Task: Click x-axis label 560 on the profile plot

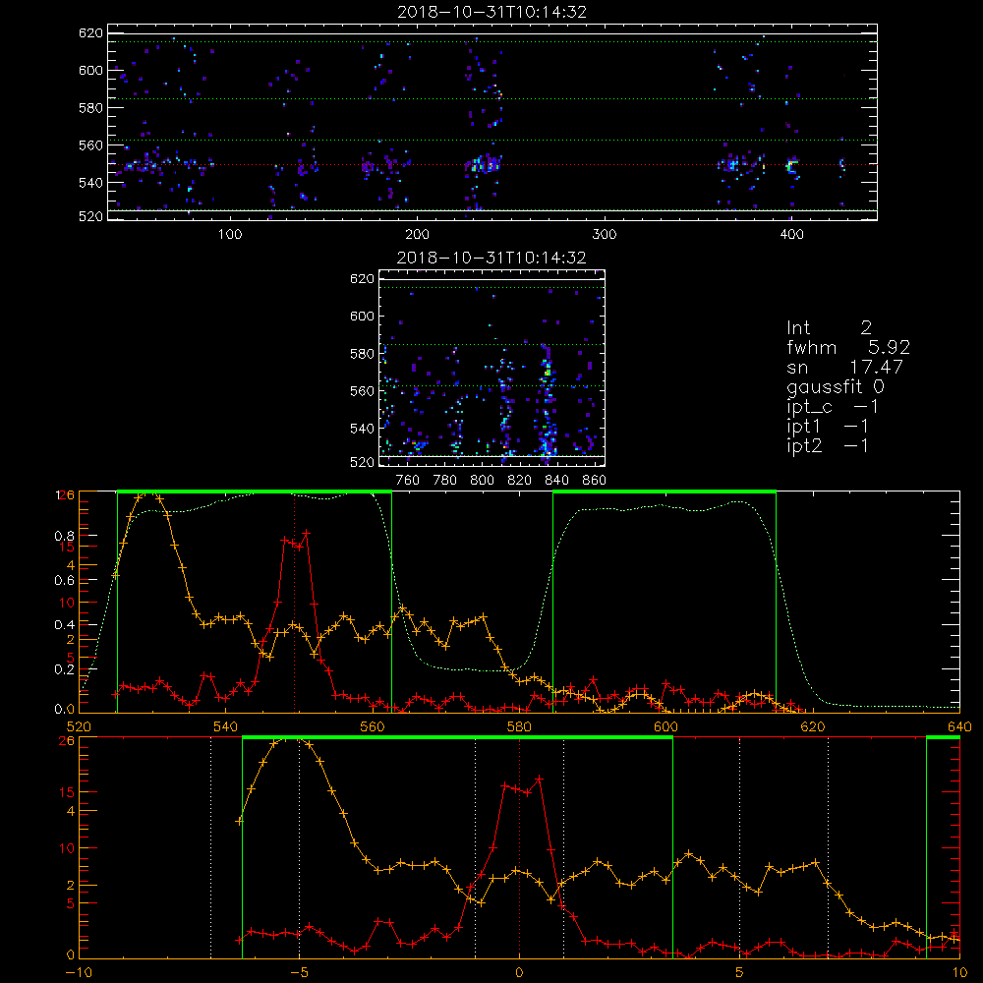Action: (373, 726)
